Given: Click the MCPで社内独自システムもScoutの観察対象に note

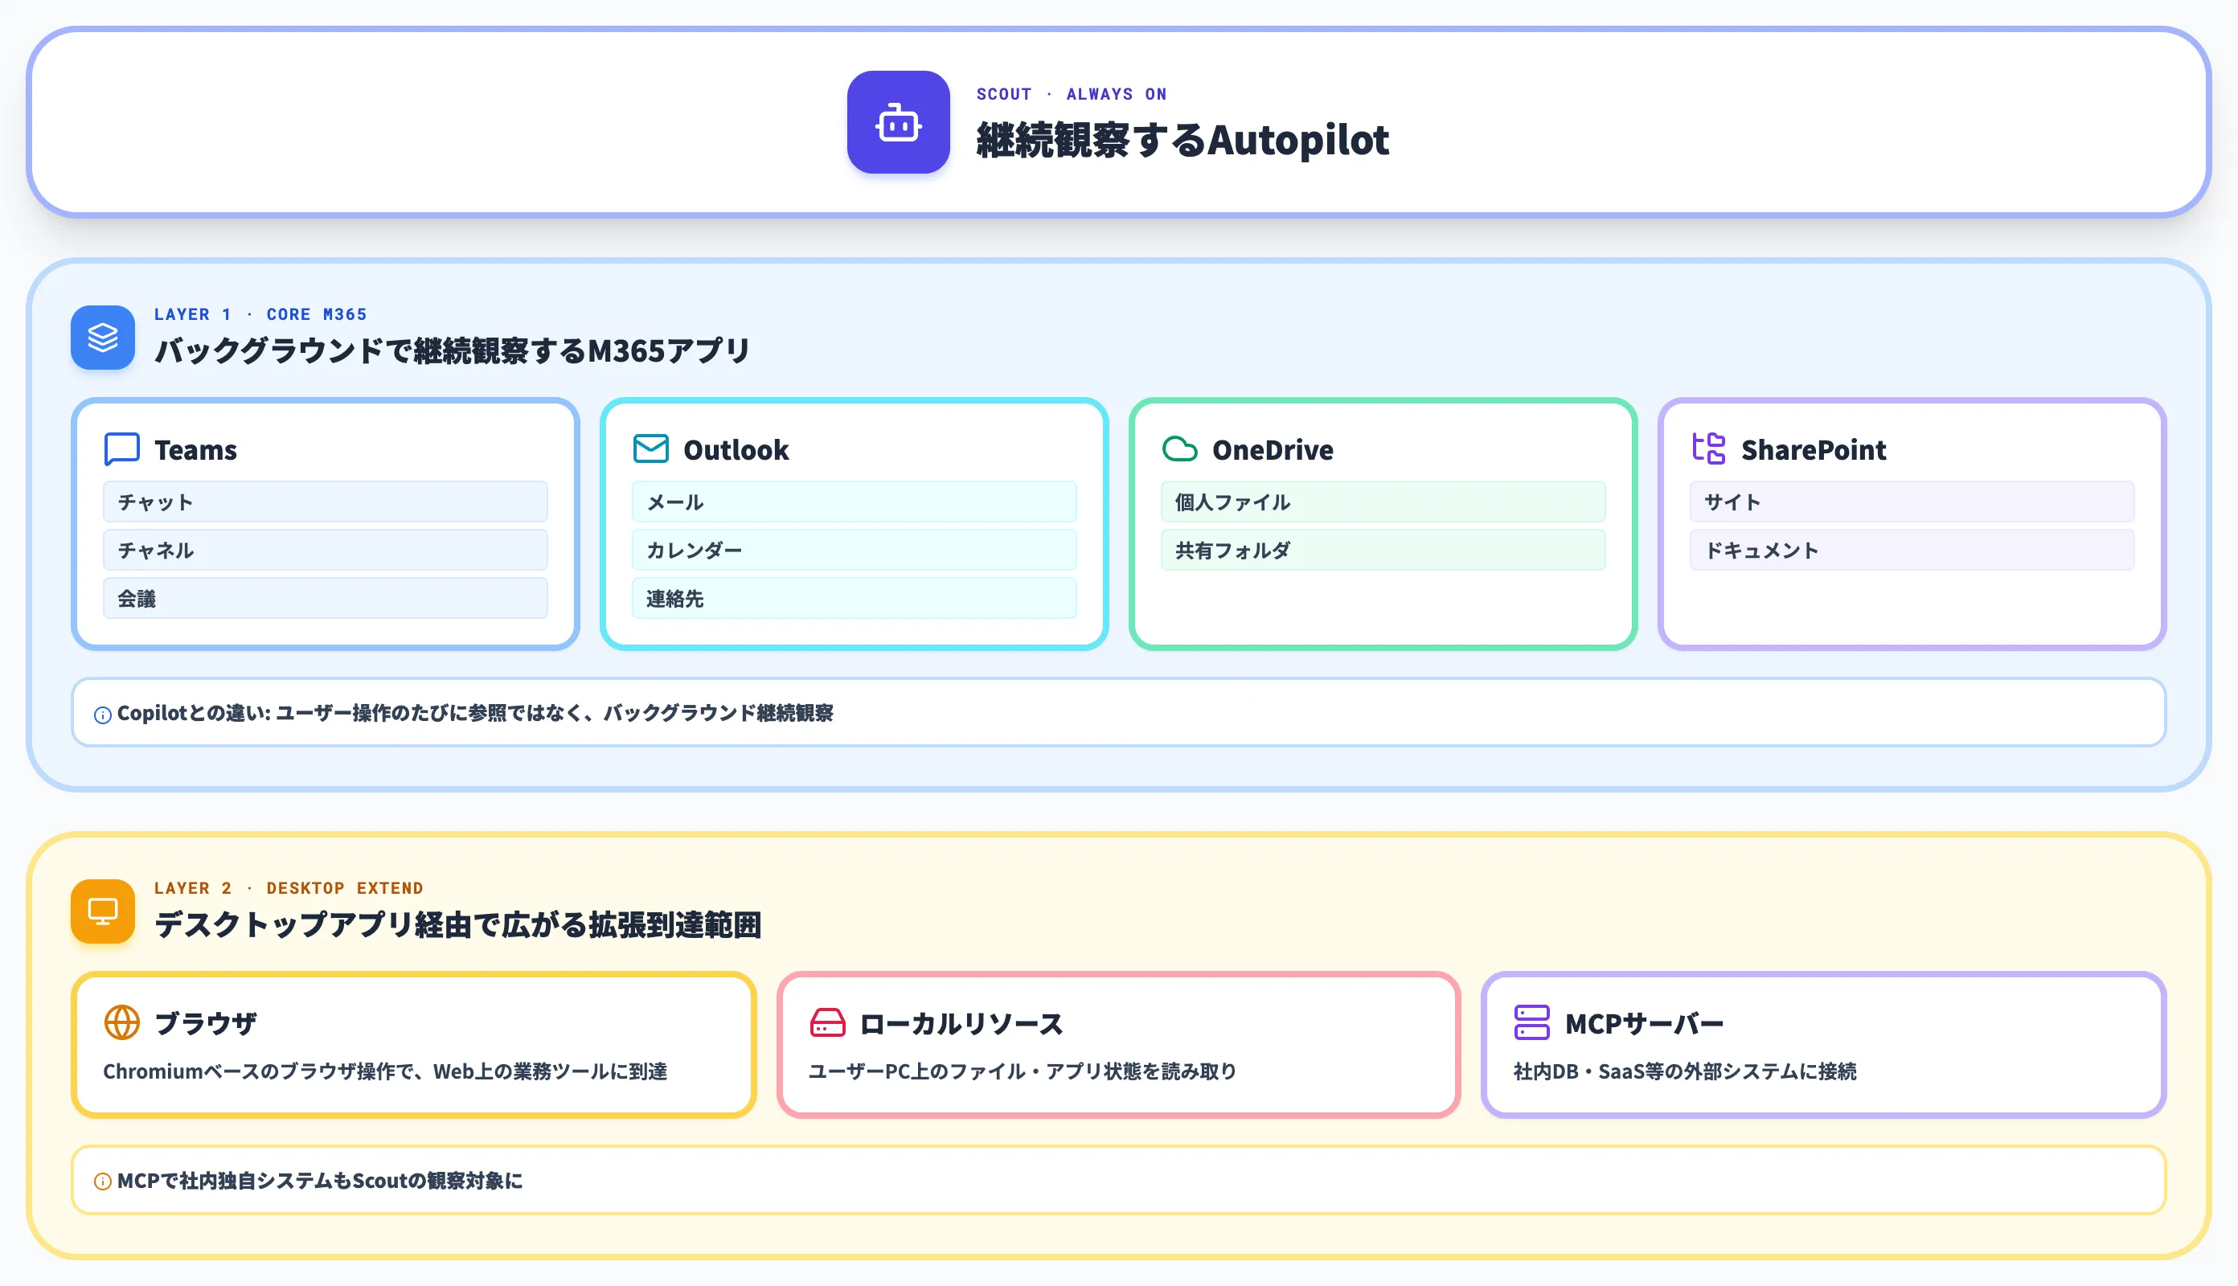Looking at the screenshot, I should (320, 1181).
